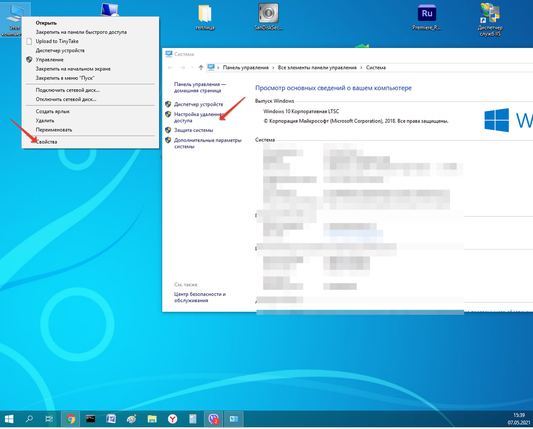
Task: Select the Premiere_R... desktop shortcut
Action: tap(427, 18)
